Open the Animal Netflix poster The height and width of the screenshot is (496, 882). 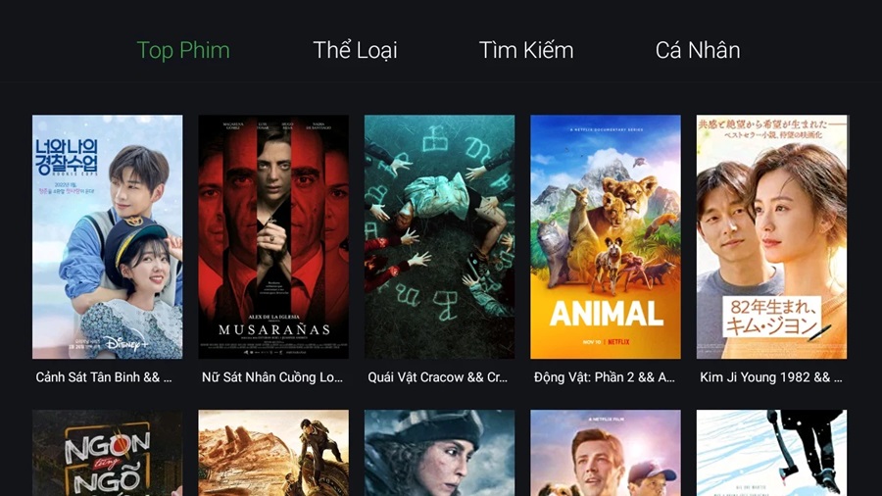[606, 237]
